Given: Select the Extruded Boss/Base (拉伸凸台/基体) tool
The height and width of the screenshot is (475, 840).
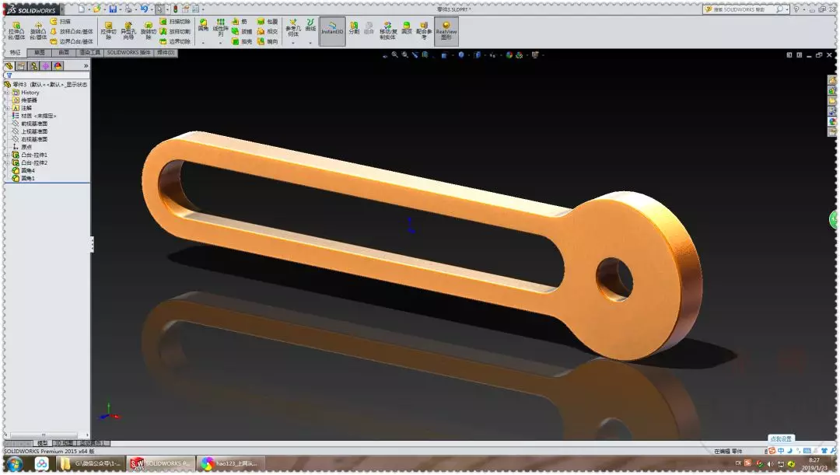Looking at the screenshot, I should 16,30.
